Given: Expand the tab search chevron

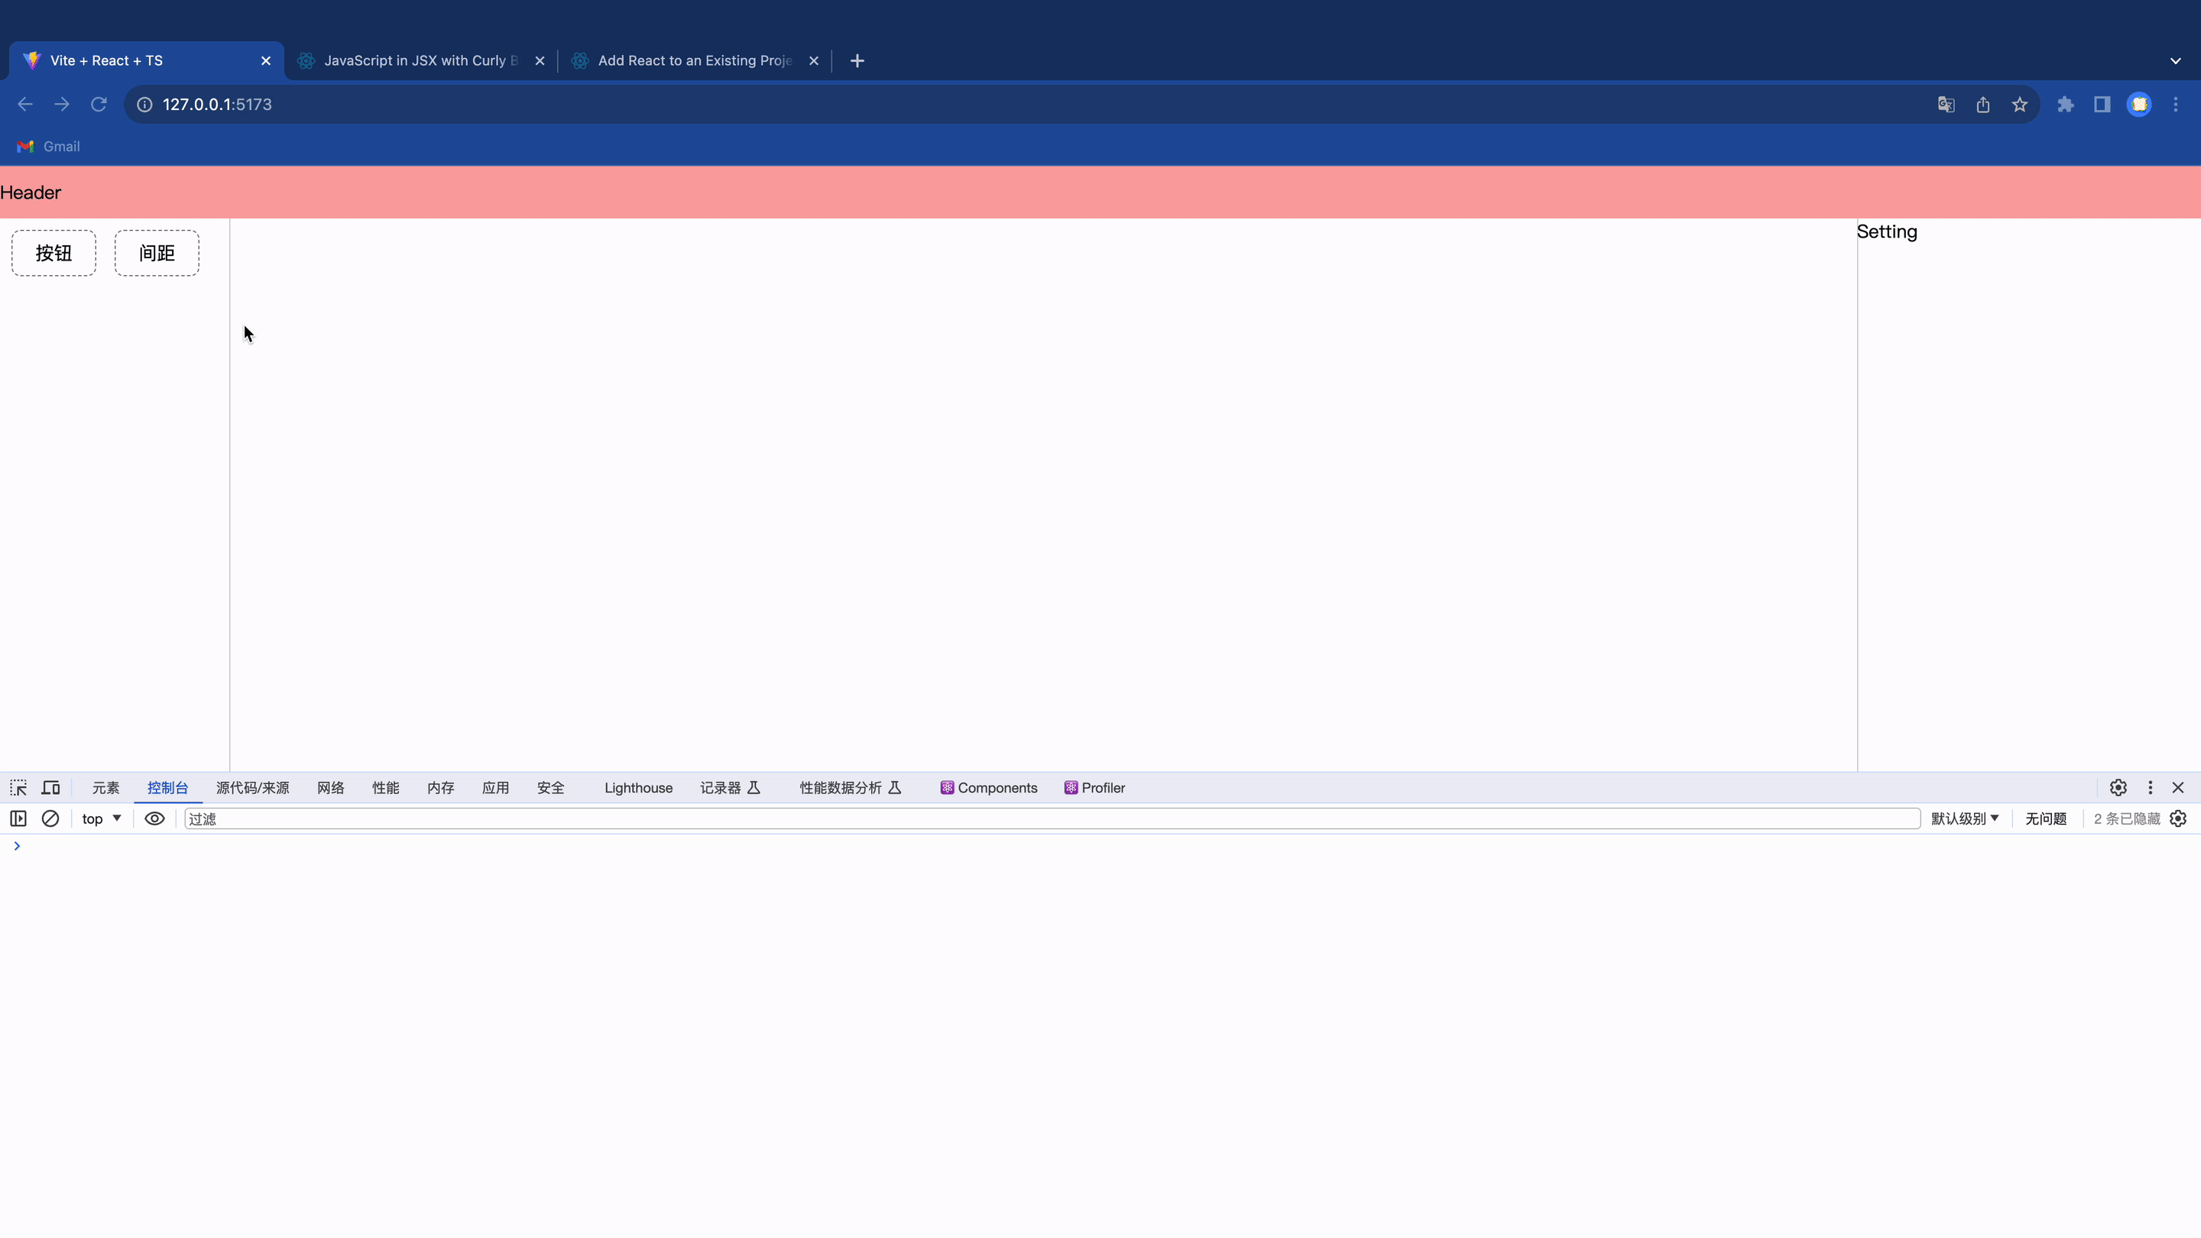Looking at the screenshot, I should [x=2175, y=60].
